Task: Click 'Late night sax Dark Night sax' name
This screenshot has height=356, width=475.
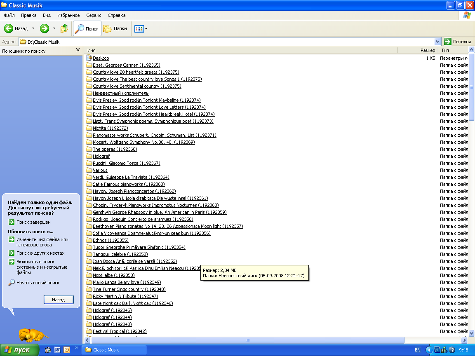Action: pyautogui.click(x=133, y=303)
